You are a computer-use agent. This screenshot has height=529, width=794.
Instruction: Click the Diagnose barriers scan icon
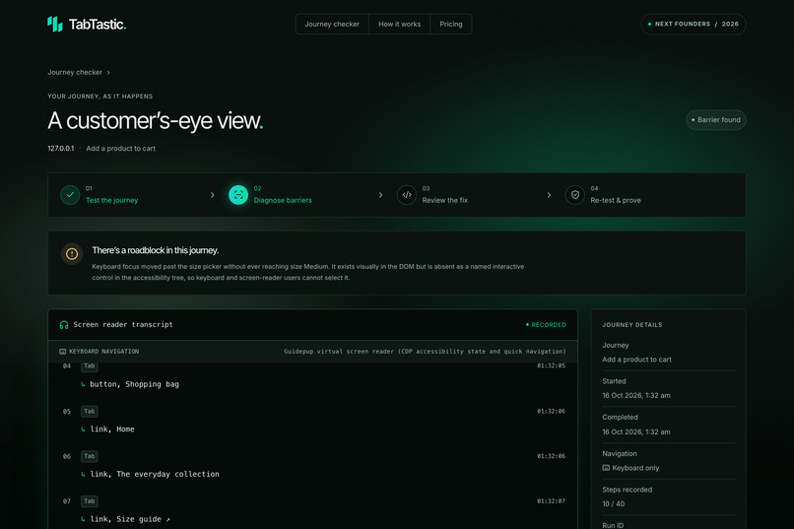[238, 195]
